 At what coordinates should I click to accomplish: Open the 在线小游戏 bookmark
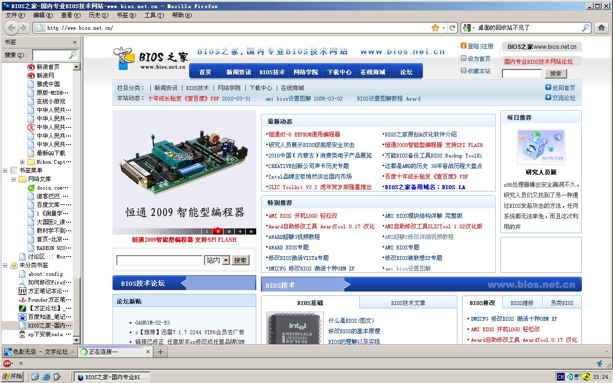pos(51,101)
